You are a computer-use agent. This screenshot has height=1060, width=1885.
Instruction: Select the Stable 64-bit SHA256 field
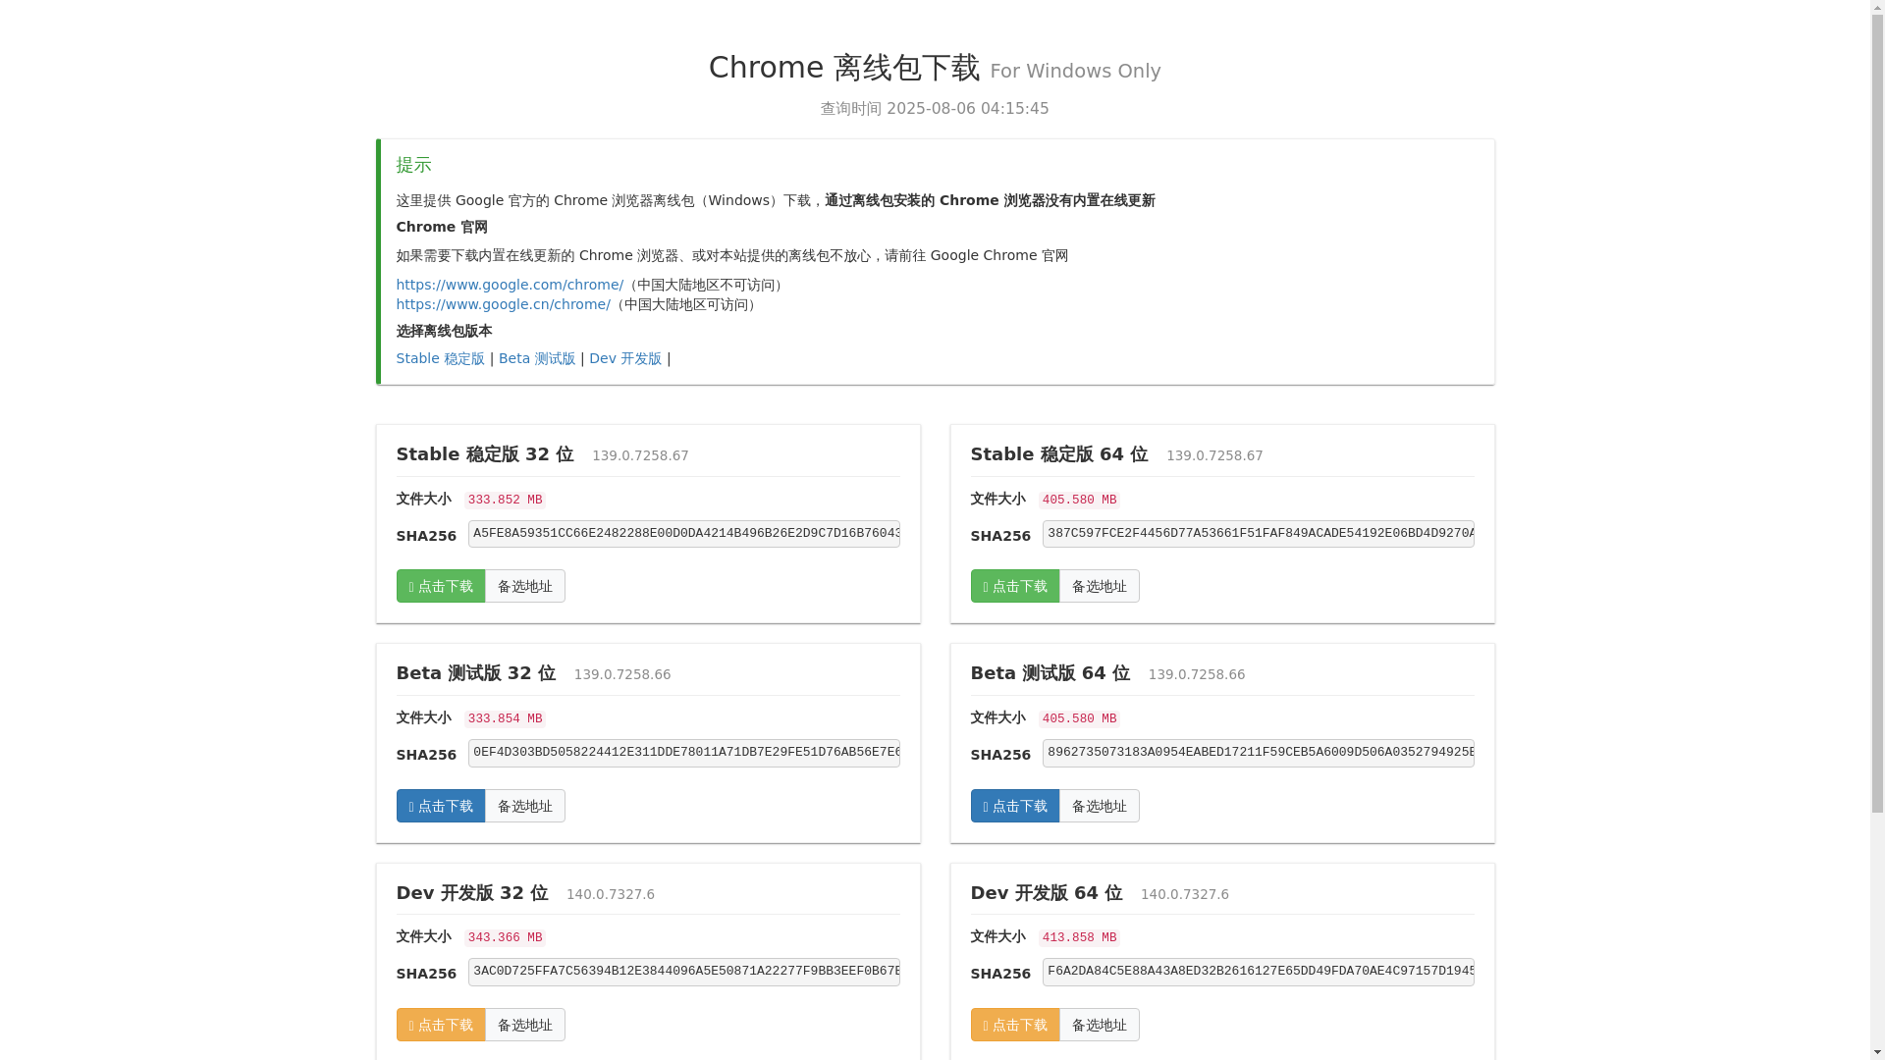pyautogui.click(x=1259, y=534)
